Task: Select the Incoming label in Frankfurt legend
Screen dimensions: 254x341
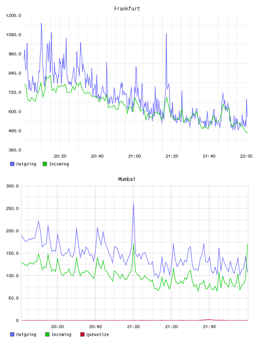Action: click(59, 164)
